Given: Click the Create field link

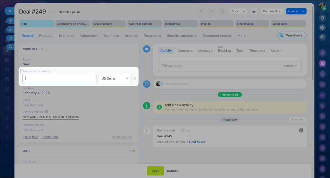Looking at the screenshot, I should pos(49,137).
